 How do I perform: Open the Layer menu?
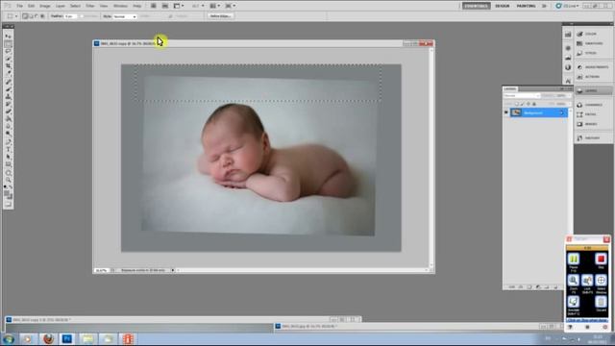pyautogui.click(x=60, y=6)
